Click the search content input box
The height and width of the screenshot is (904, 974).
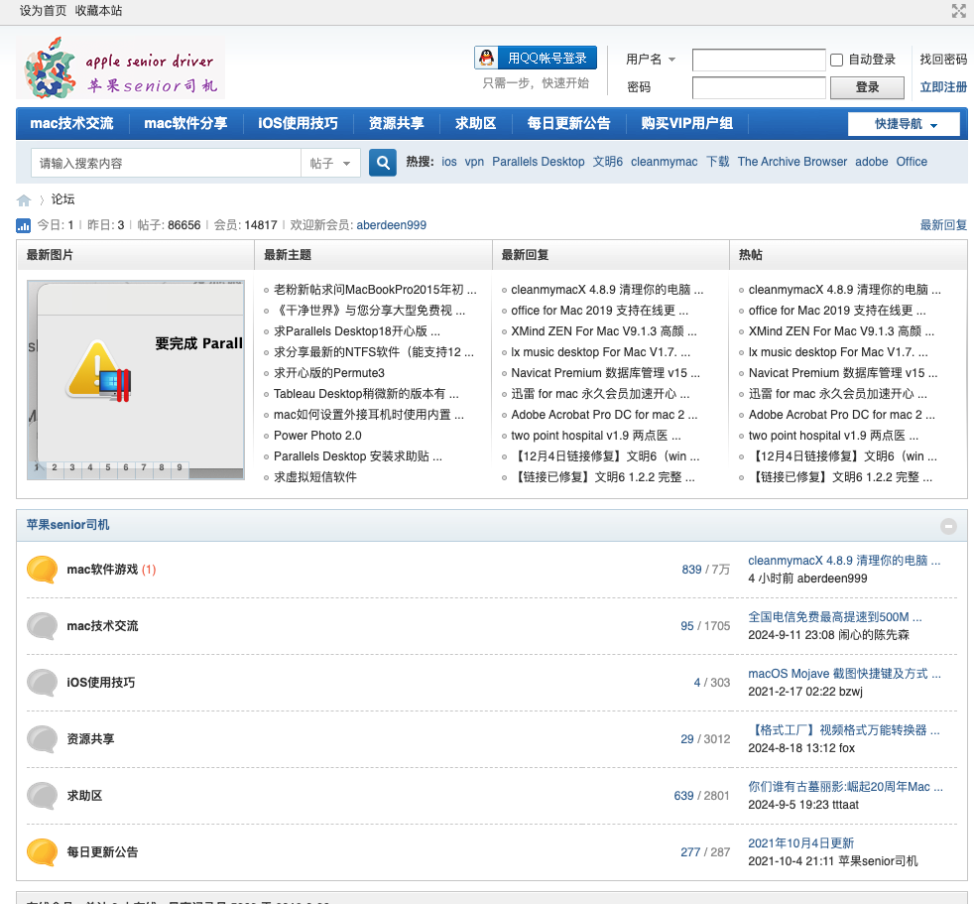[x=167, y=164]
